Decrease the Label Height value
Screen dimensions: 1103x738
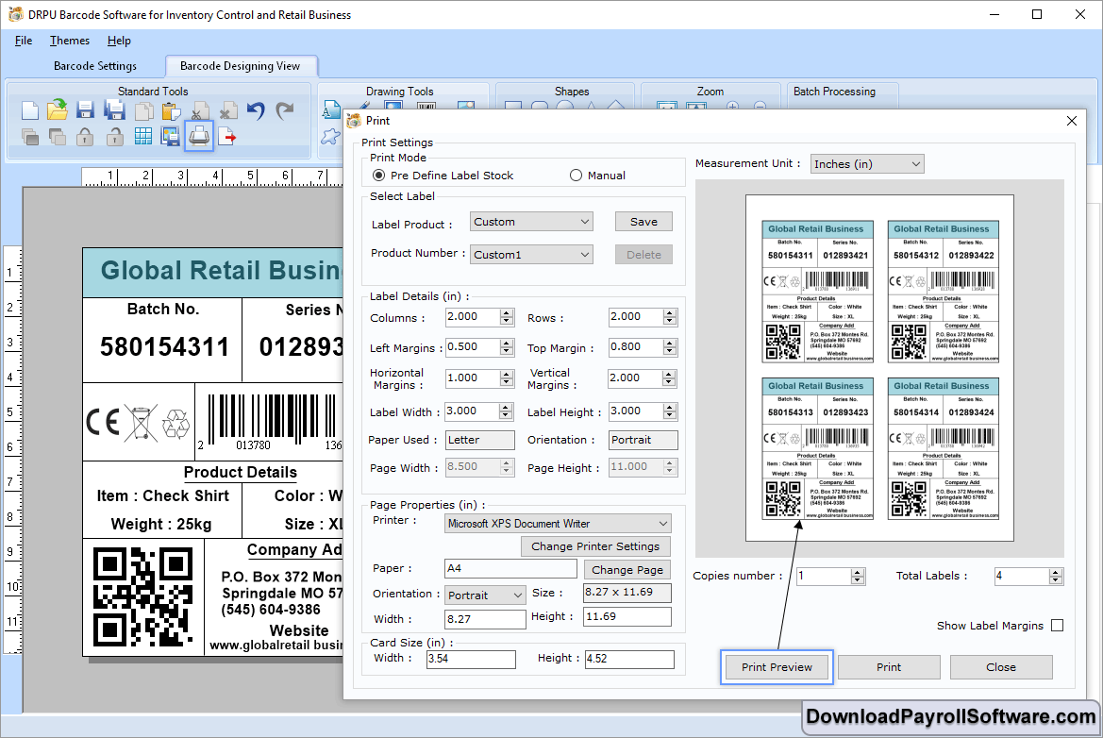670,416
